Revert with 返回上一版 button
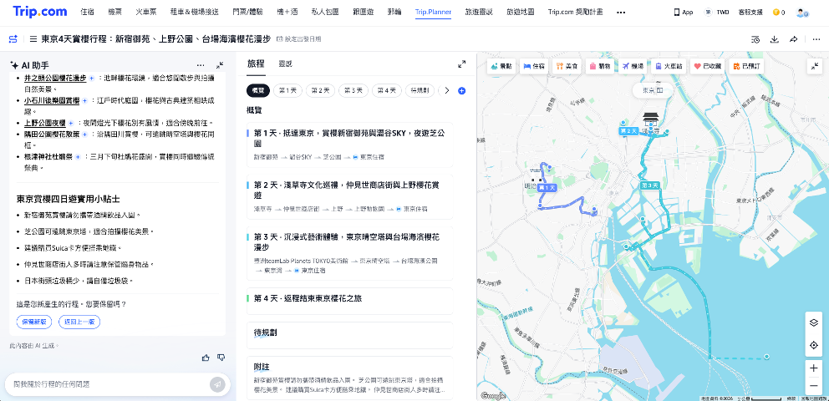The height and width of the screenshot is (401, 829). point(79,322)
